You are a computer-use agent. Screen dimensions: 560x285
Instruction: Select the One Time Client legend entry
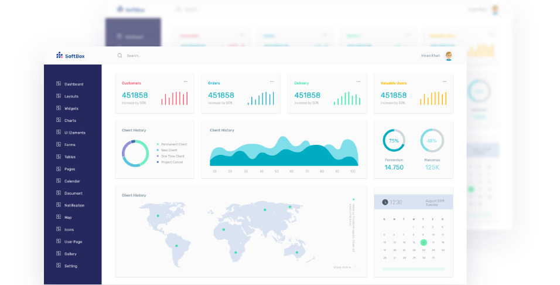click(170, 156)
